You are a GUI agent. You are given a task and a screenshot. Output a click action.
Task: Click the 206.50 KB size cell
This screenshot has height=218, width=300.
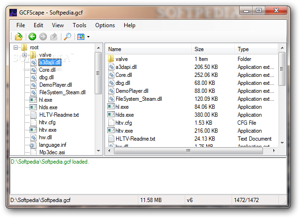pos(206,67)
